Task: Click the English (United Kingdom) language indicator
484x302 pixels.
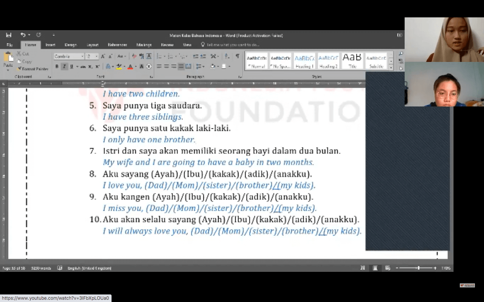Action: tap(90, 268)
